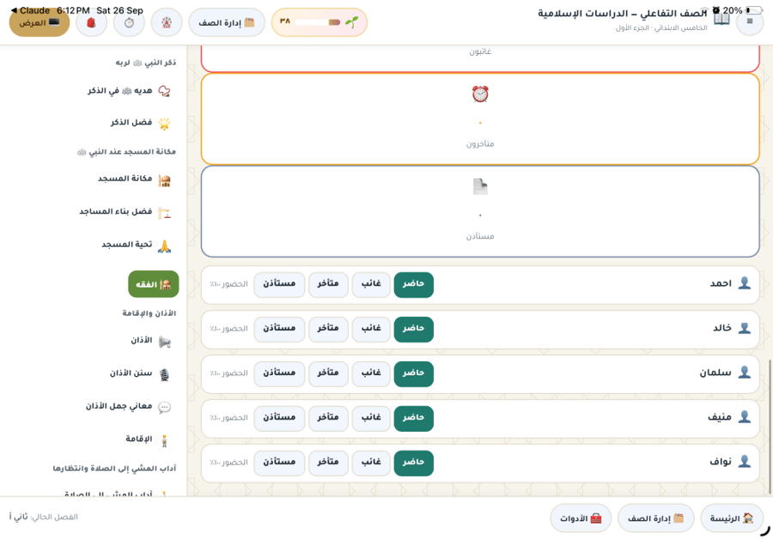Click احمد's الحضور percentage text
The height and width of the screenshot is (539, 773).
tap(228, 284)
